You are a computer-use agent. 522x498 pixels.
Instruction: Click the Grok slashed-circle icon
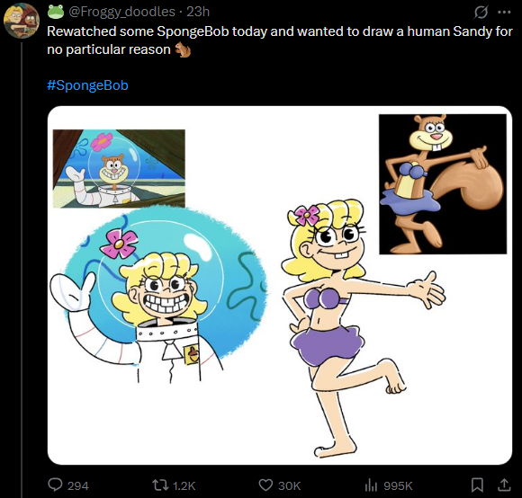point(481,13)
